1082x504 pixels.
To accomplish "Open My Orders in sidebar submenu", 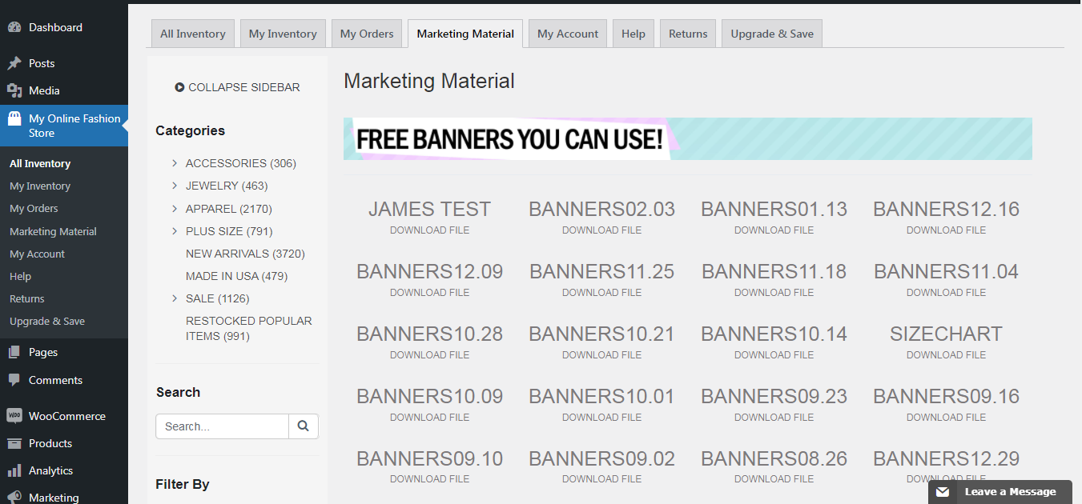I will click(x=34, y=208).
